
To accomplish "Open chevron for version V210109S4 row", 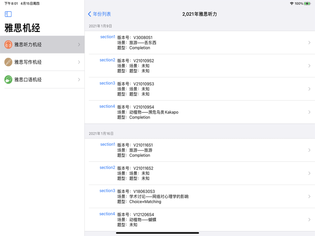I will coord(310,112).
